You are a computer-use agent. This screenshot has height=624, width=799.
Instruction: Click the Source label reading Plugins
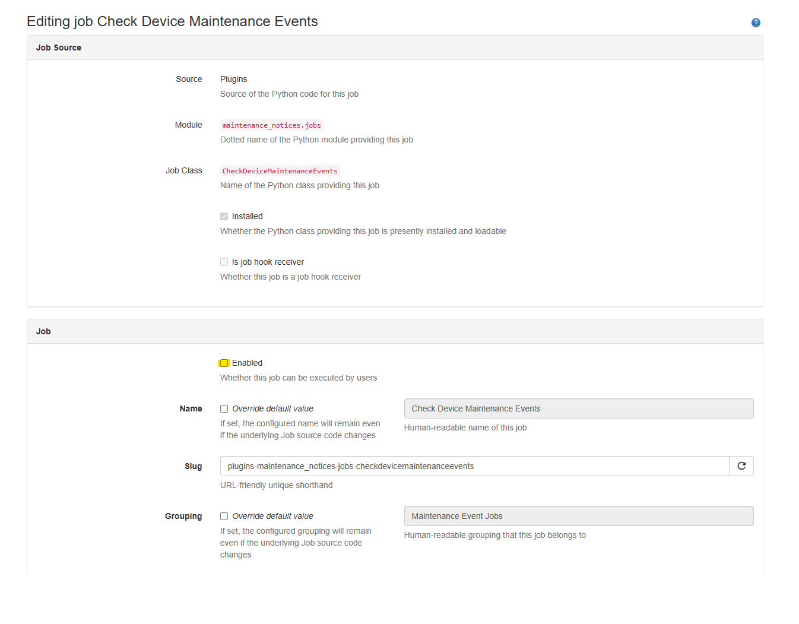coord(233,79)
